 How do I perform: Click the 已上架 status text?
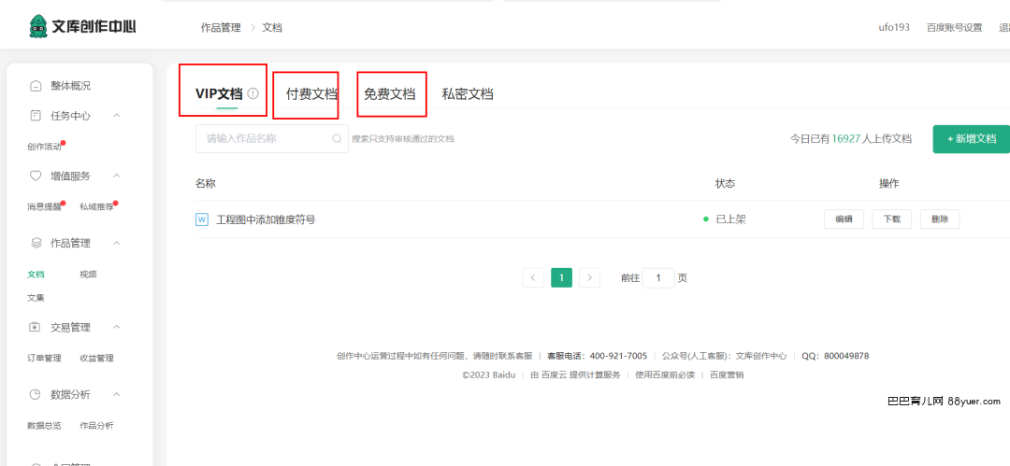731,219
